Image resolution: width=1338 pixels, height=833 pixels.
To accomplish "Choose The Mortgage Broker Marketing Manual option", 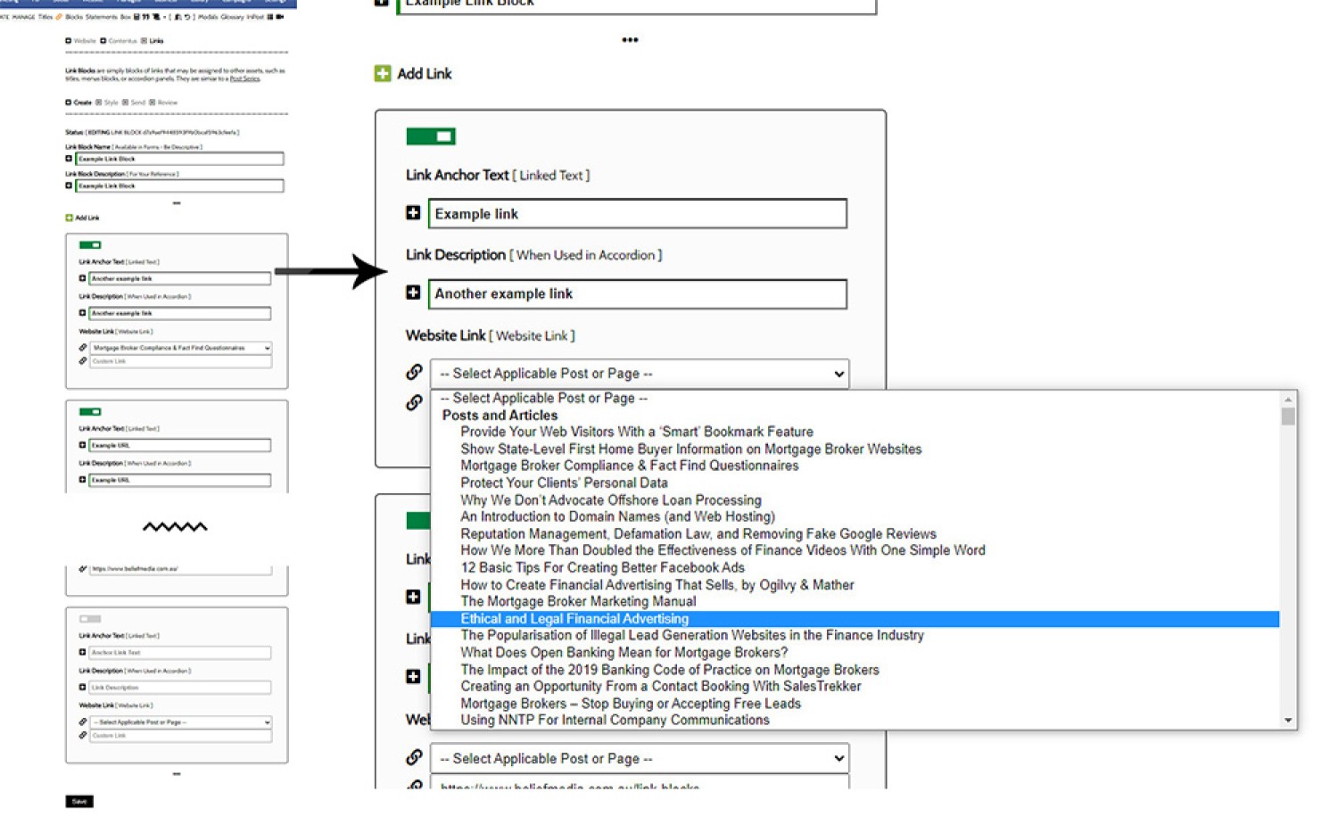I will pyautogui.click(x=578, y=602).
